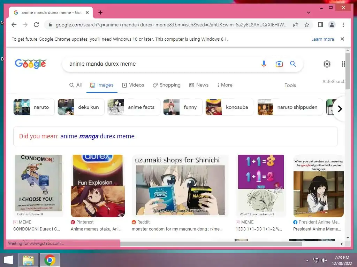357x267 pixels.
Task: Open the tab search dropdown arrow
Action: pyautogui.click(x=309, y=13)
